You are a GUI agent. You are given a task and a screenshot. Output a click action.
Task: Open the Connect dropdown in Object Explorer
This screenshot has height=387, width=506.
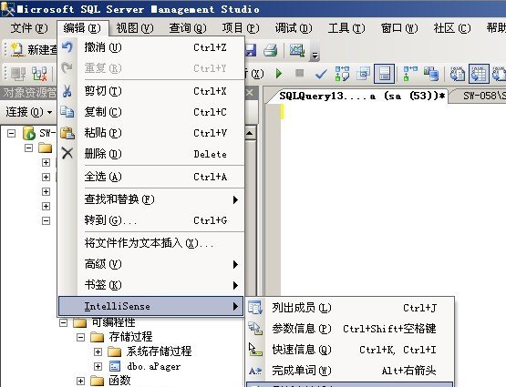coord(29,112)
